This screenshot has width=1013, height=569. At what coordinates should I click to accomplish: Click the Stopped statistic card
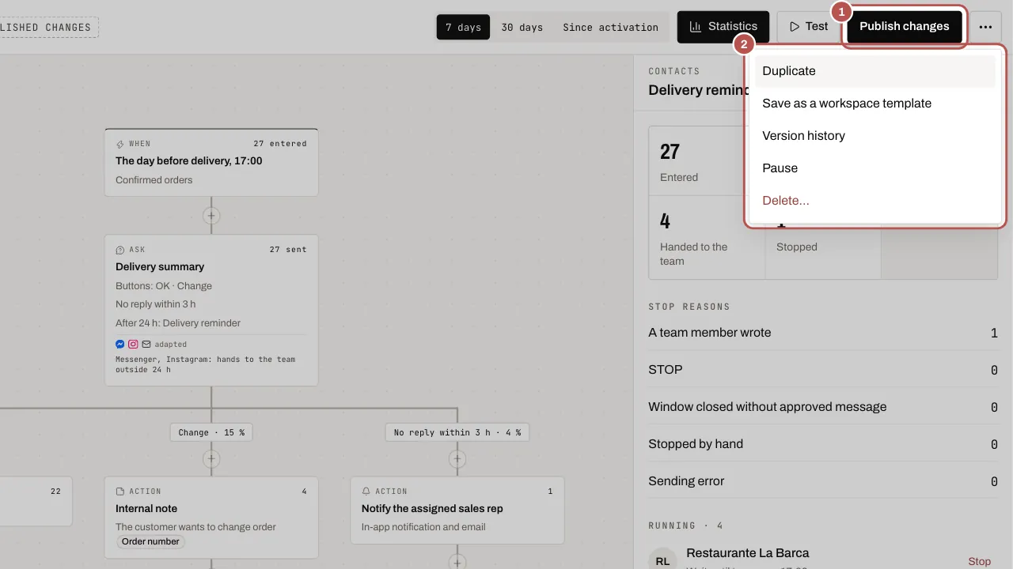pos(823,237)
